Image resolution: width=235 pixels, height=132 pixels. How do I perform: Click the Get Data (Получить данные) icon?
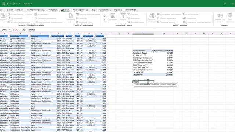pos(3,15)
